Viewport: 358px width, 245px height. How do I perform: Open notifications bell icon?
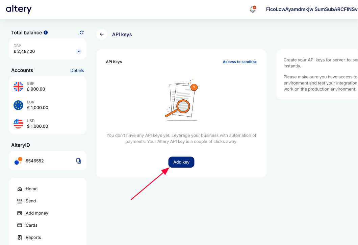[253, 9]
